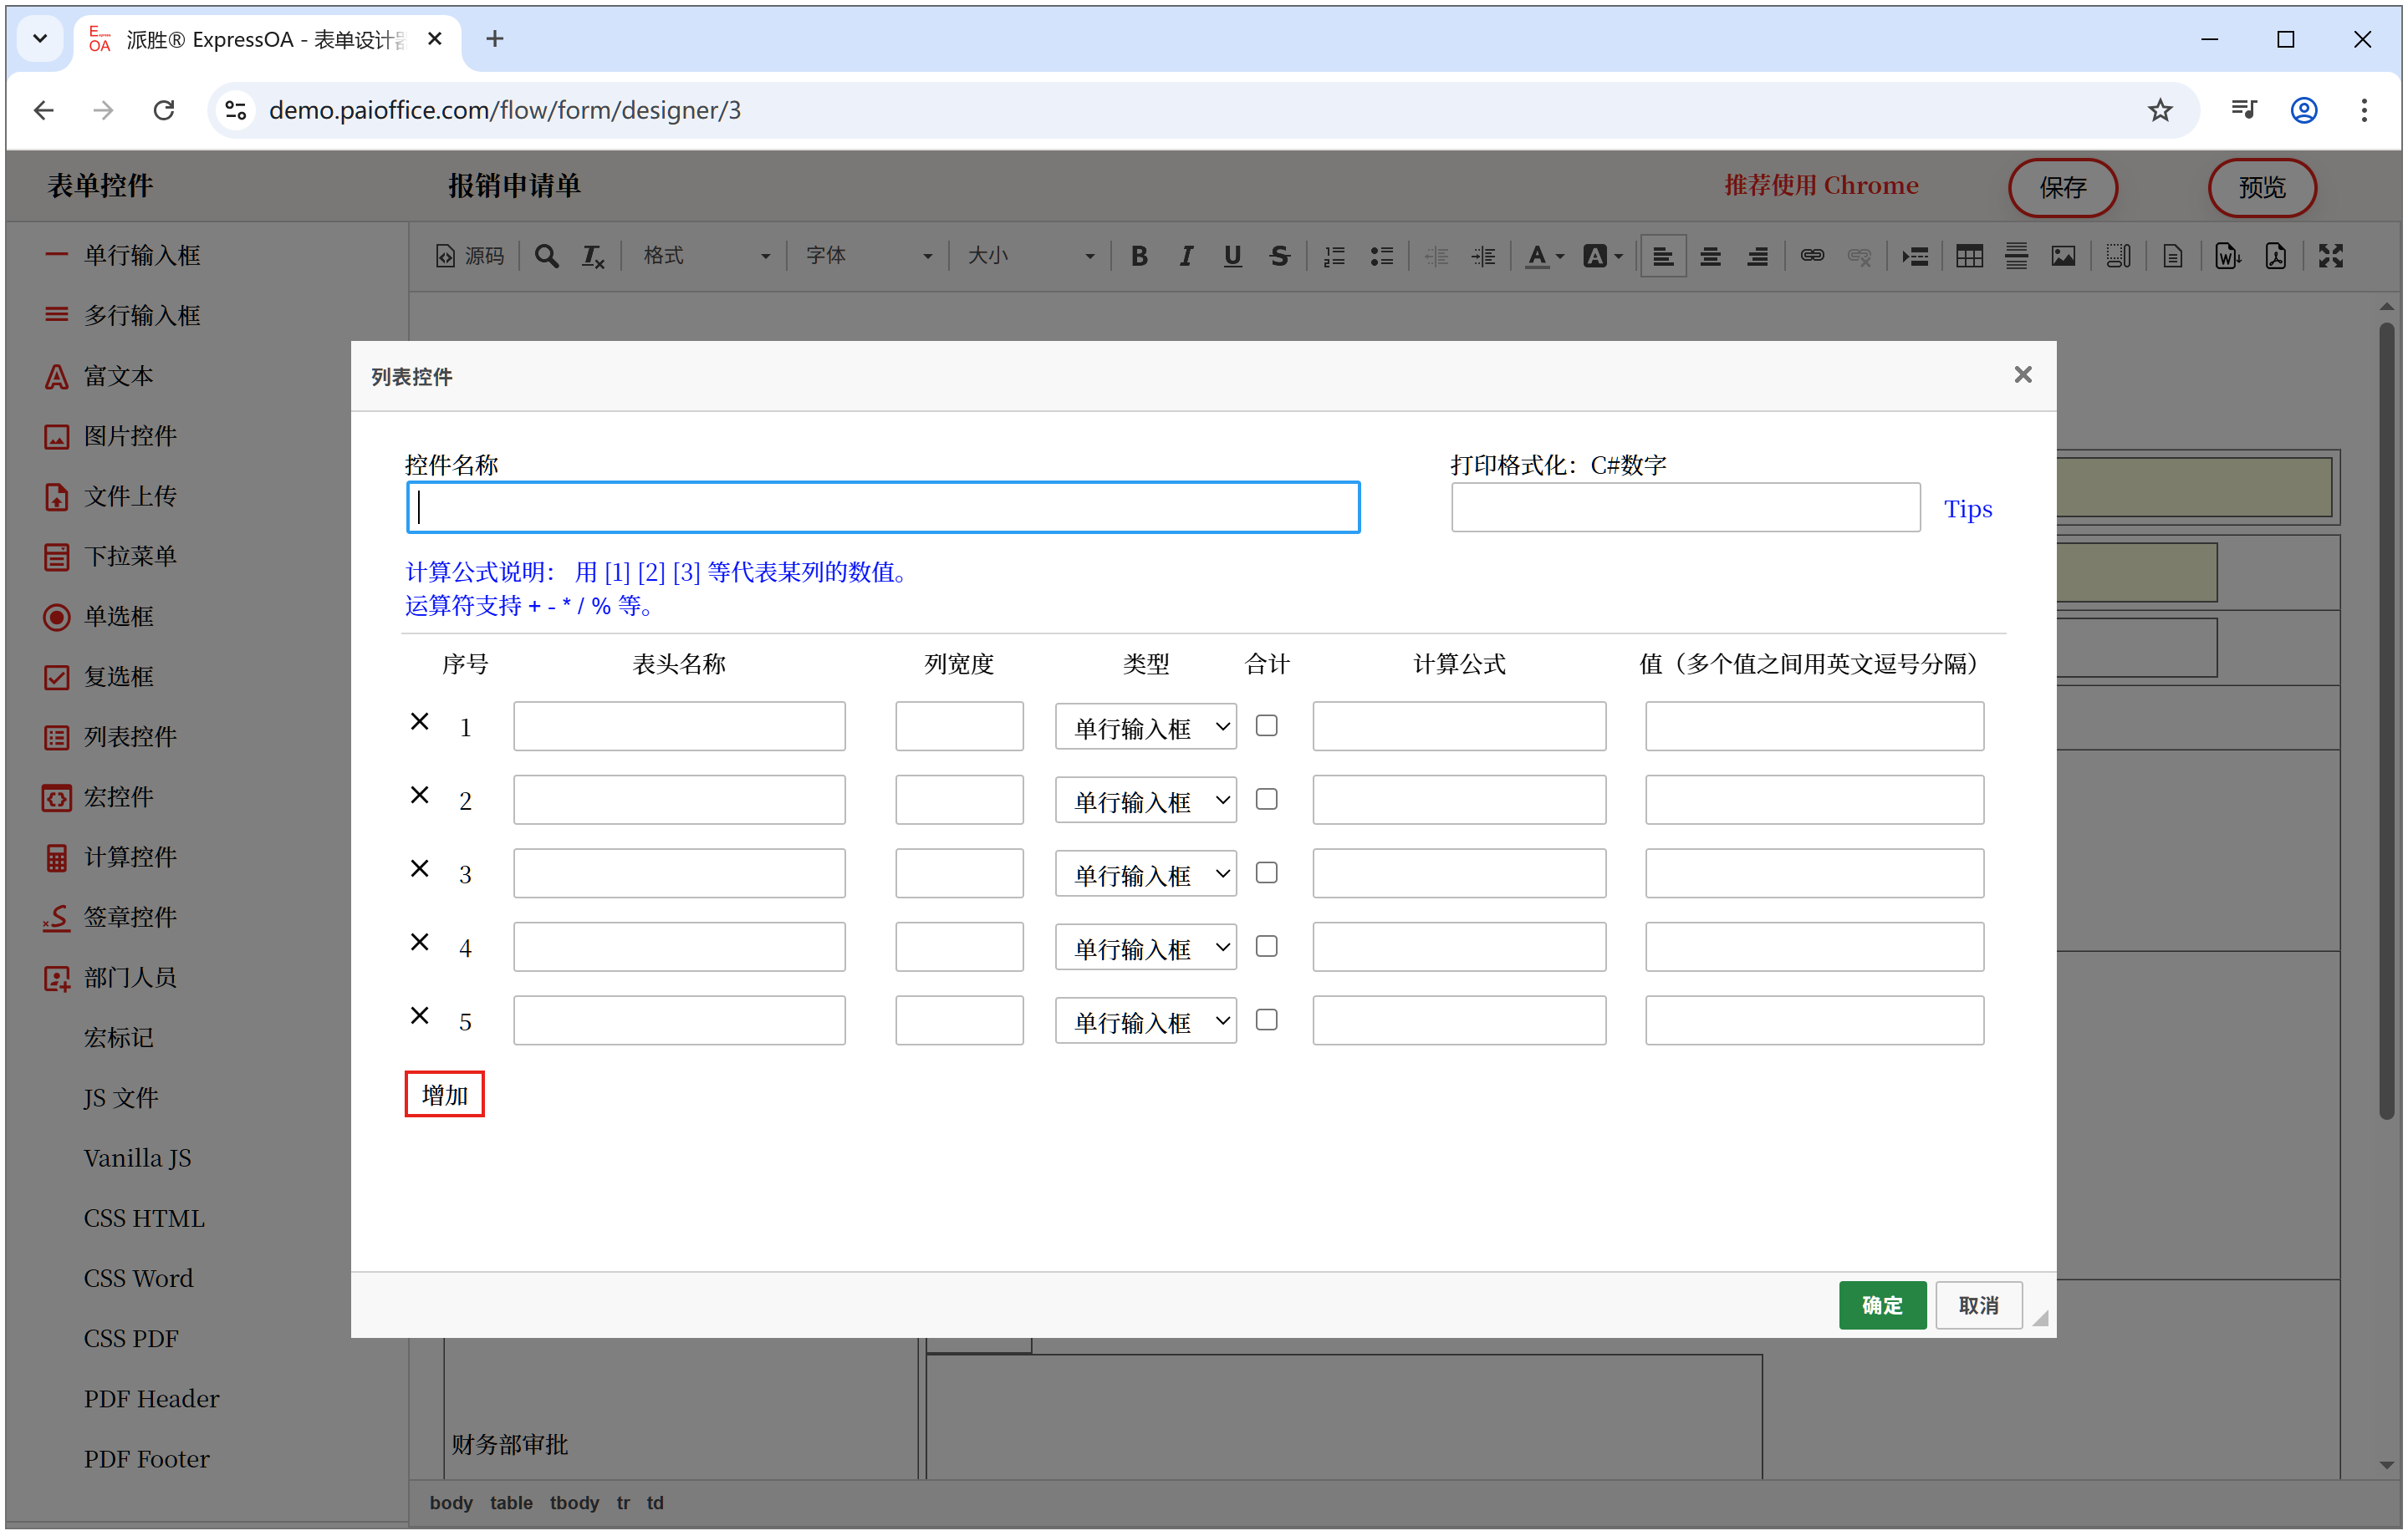Click the Italic toolbar icon
2408x1536 pixels.
click(x=1185, y=257)
